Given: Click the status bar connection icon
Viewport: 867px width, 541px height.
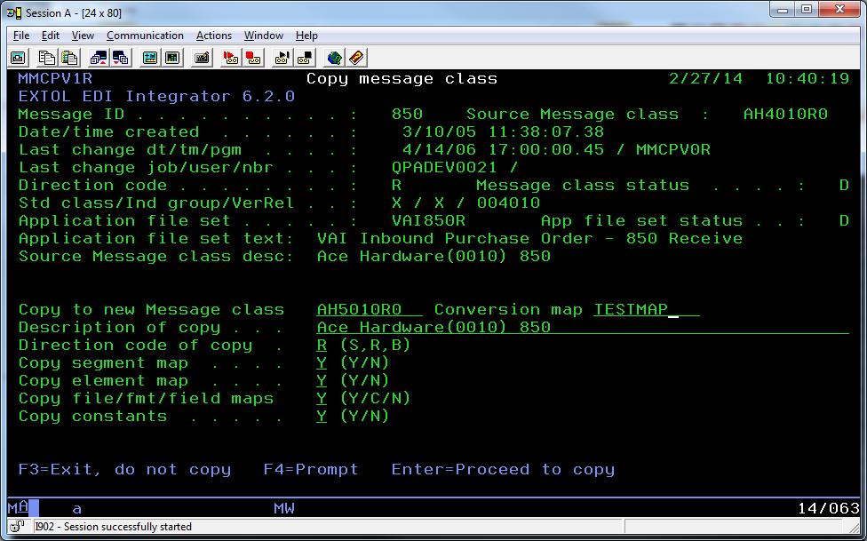Looking at the screenshot, I should [18, 526].
